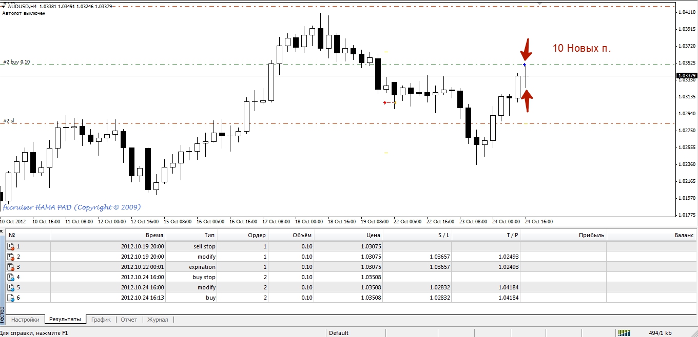Switch to the Журнал tab
The image size is (698, 337).
[158, 320]
